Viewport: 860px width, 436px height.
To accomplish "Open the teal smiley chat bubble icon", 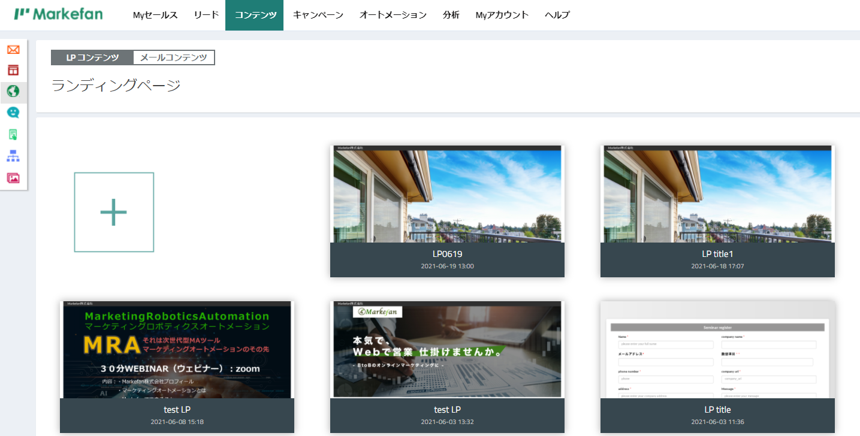I will click(13, 113).
